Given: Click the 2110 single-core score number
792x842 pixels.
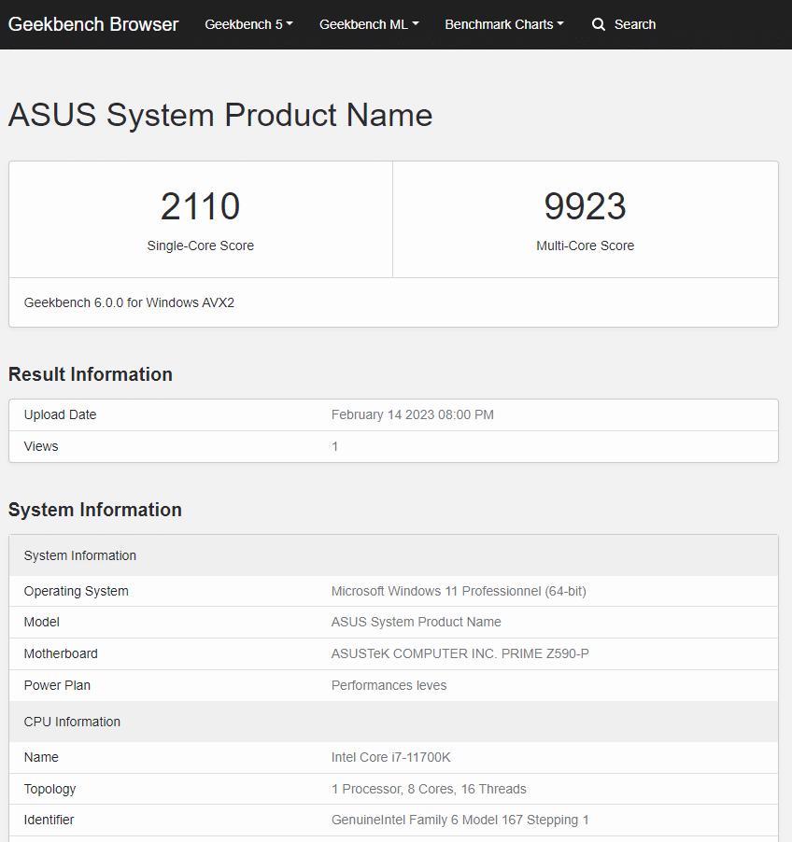Looking at the screenshot, I should (201, 206).
